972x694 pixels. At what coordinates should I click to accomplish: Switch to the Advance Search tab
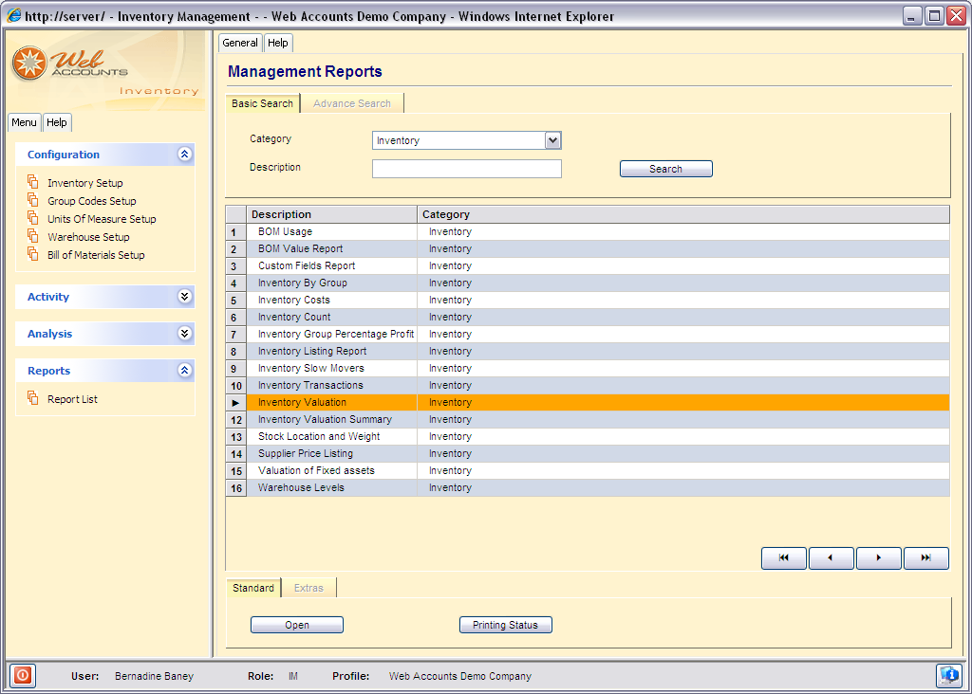(x=352, y=103)
